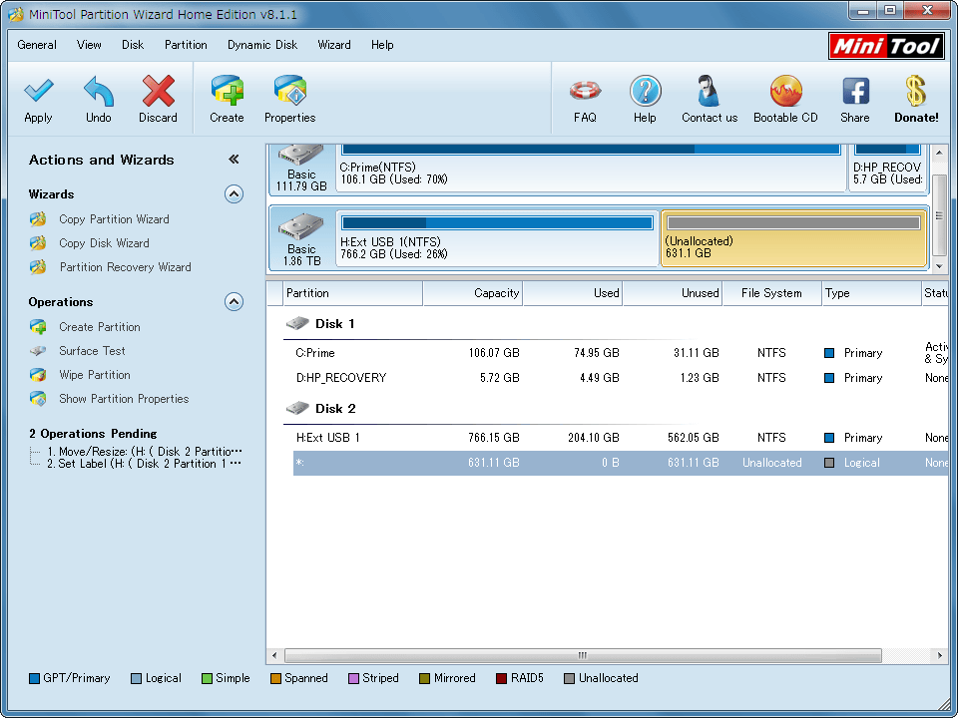Collapse the Actions and Wizards panel
958x718 pixels.
click(234, 160)
